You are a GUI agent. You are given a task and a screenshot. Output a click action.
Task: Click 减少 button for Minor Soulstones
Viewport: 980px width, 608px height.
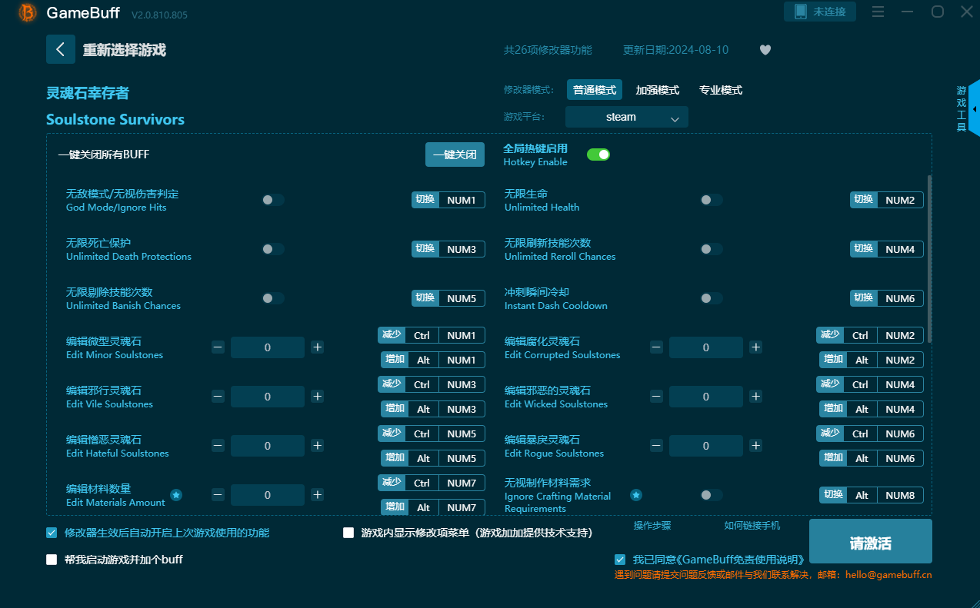tap(392, 335)
